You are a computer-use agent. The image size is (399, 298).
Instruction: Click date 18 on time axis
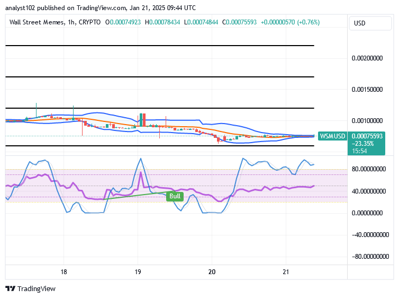pos(64,272)
